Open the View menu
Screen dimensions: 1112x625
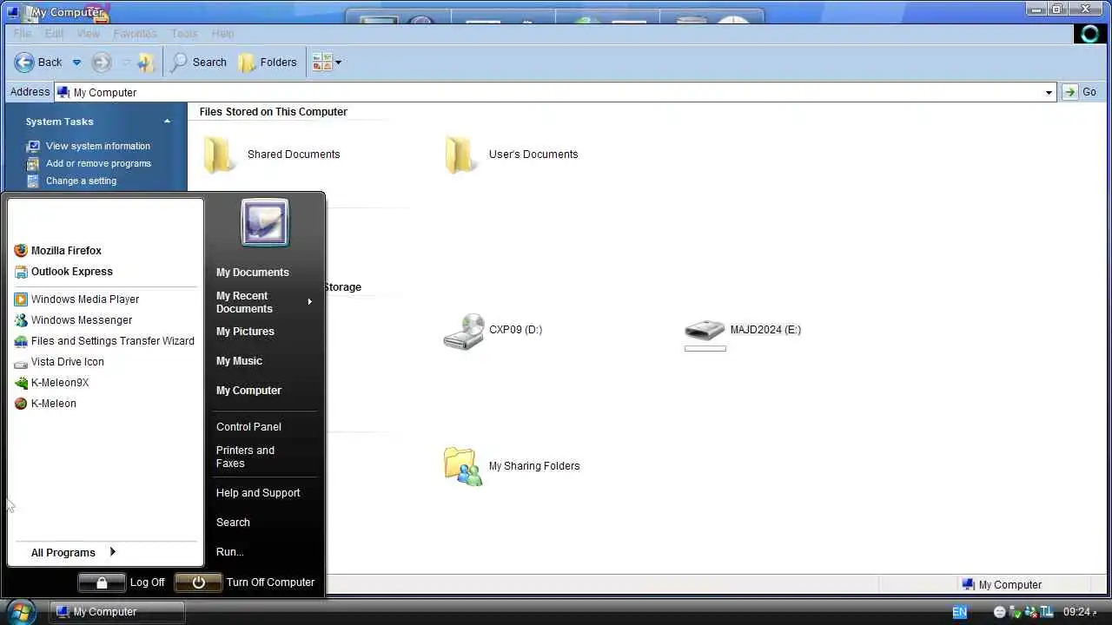coord(89,34)
